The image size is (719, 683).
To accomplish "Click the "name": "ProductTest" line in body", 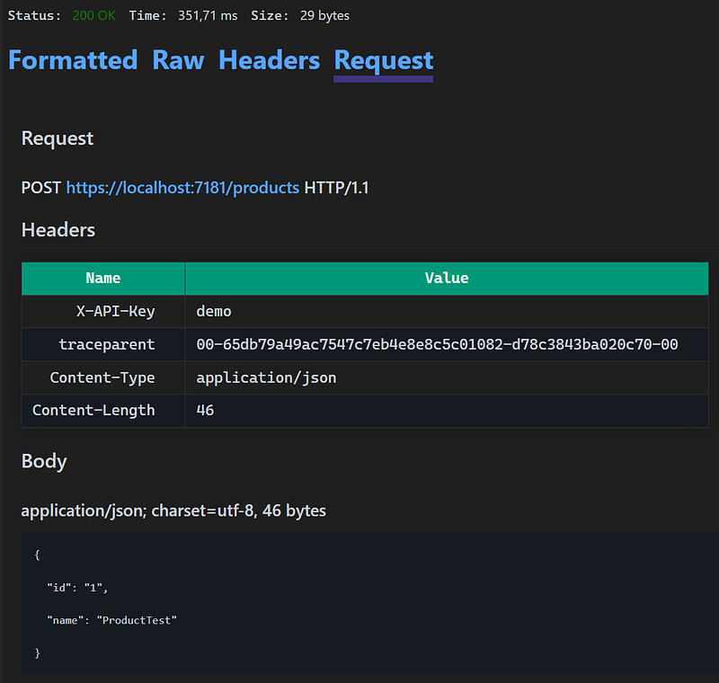I will 111,620.
